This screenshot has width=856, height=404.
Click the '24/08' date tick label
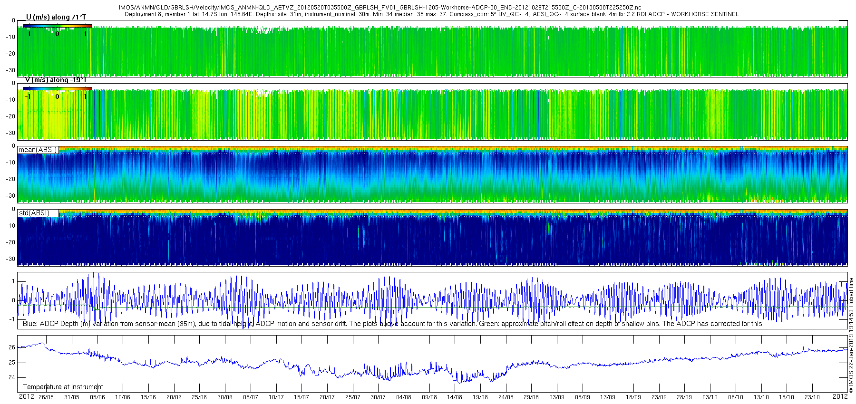506,397
